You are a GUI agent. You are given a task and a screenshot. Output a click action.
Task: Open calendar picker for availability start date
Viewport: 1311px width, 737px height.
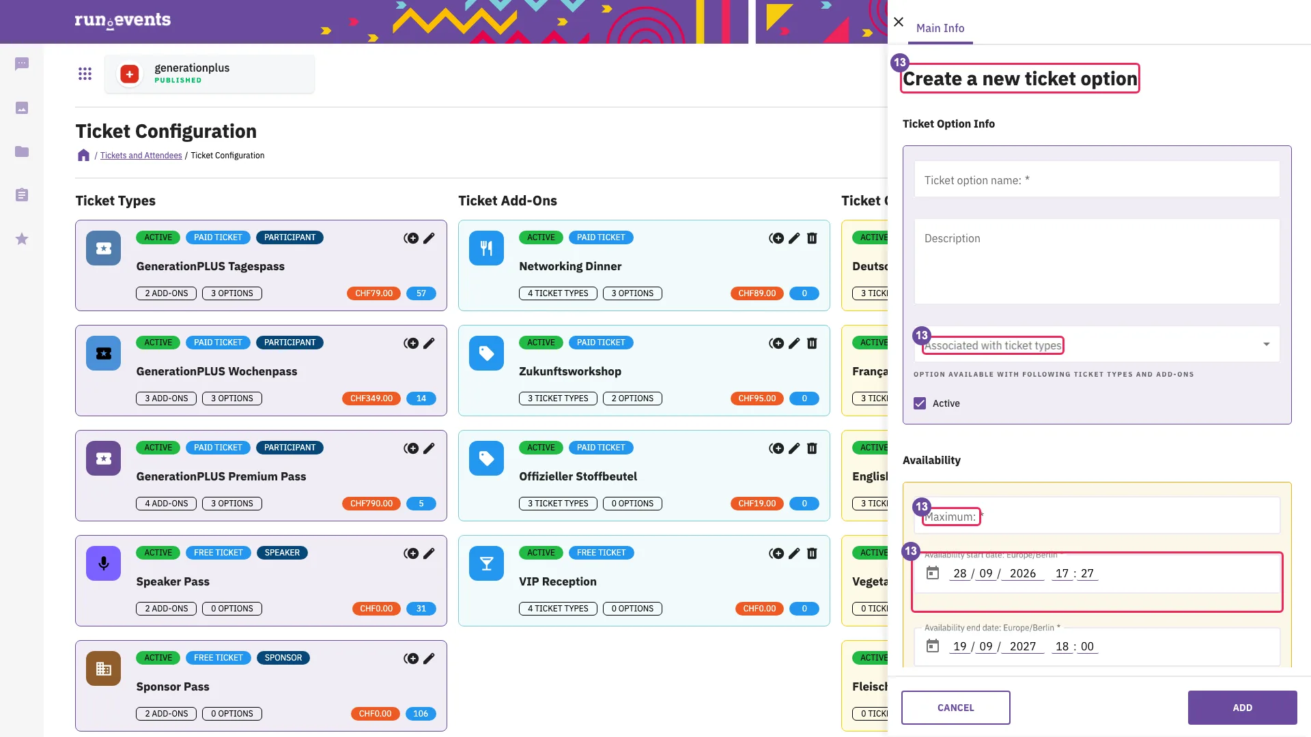pos(932,573)
